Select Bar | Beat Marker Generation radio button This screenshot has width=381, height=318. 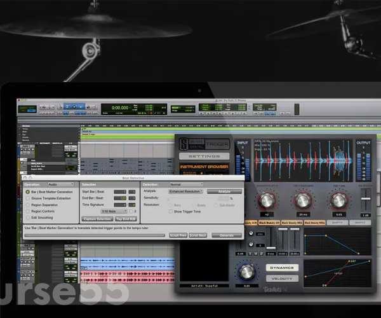(x=28, y=192)
